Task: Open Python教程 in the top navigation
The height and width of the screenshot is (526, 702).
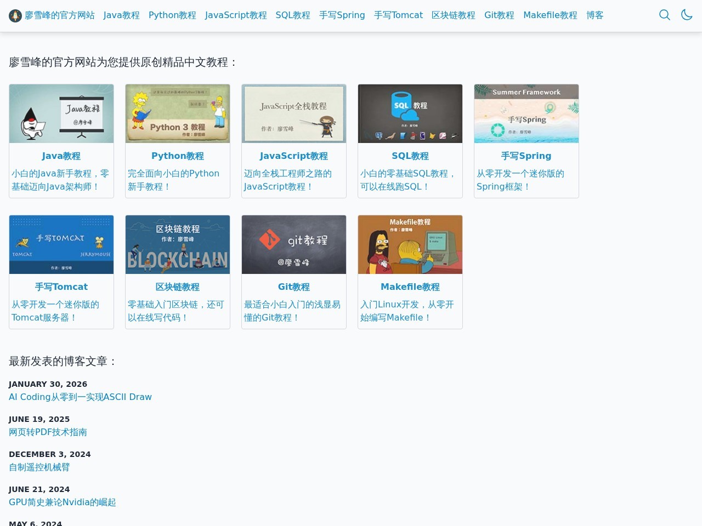Action: pyautogui.click(x=172, y=15)
